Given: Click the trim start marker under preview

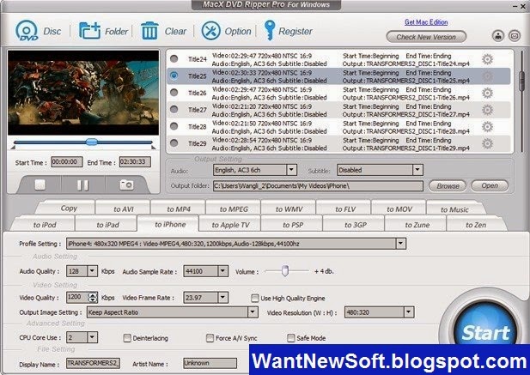Looking at the screenshot, I should (x=13, y=147).
